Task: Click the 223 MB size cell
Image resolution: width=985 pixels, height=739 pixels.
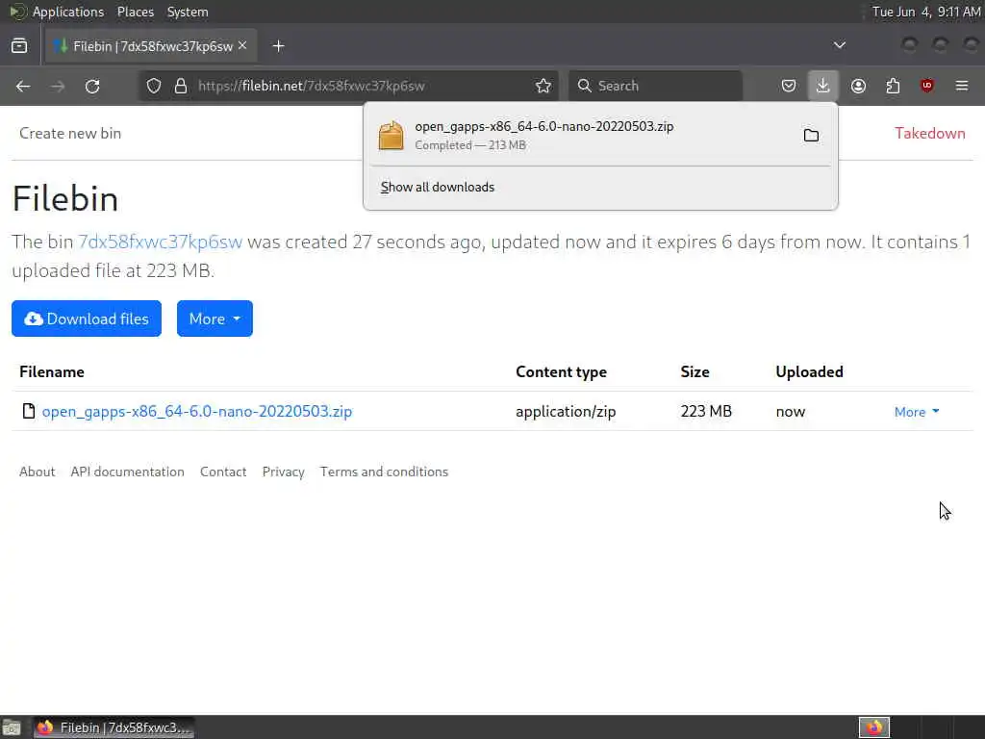Action: coord(706,412)
